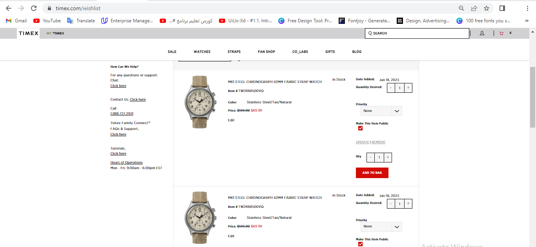Open the YouTube bookmark in bookmarks bar
536x247 pixels.
coord(47,21)
